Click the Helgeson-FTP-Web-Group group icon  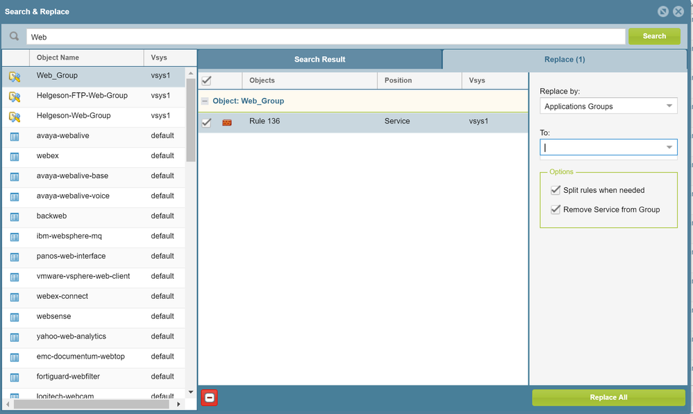coord(15,97)
